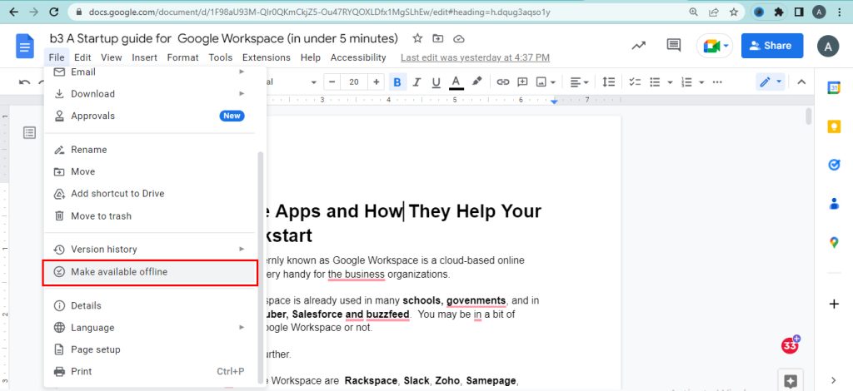The height and width of the screenshot is (391, 853).
Task: Insert a checklist
Action: point(635,82)
